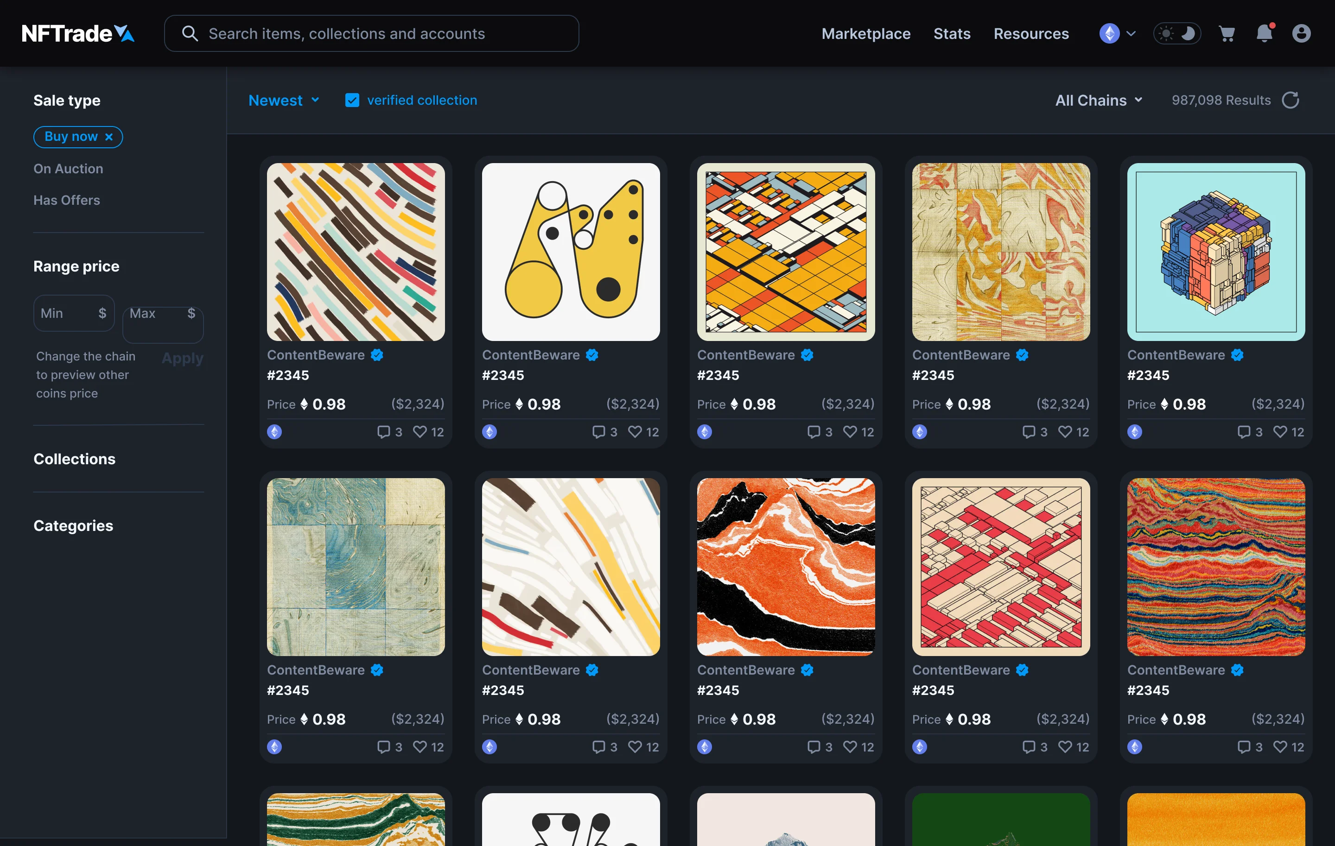
Task: Click the heart icon on the diagonal brushstrokes card
Action: pyautogui.click(x=420, y=432)
